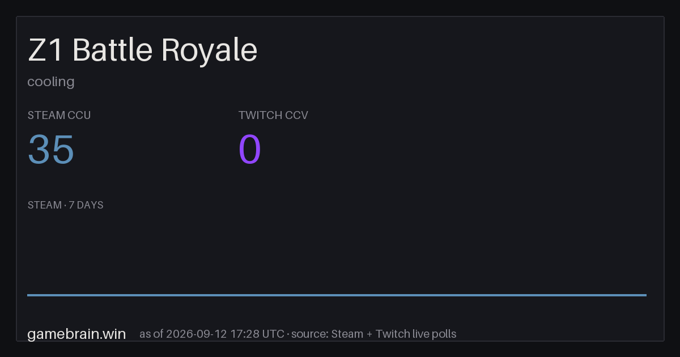Click the word "Steam" in the source attribution
Screen dimensions: 680x357
click(347, 334)
